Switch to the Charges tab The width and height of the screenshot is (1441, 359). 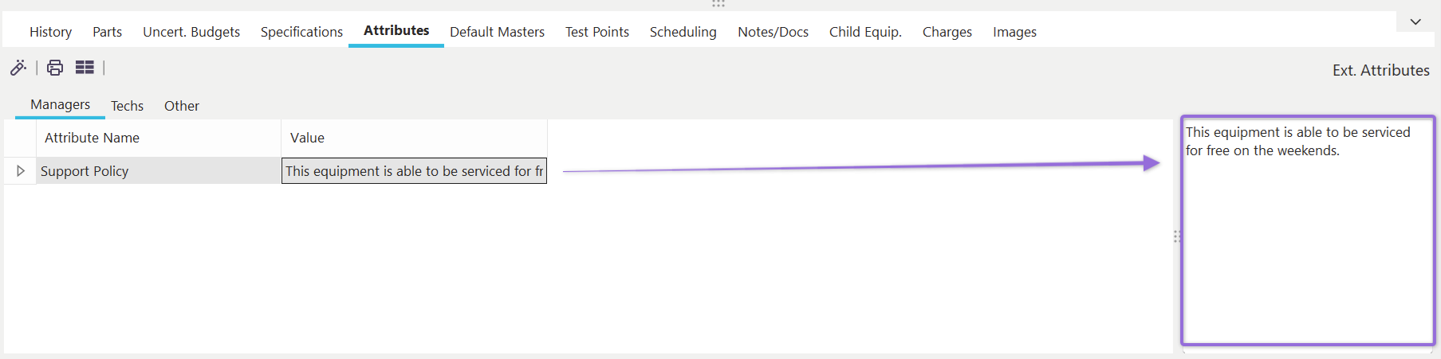pos(947,32)
